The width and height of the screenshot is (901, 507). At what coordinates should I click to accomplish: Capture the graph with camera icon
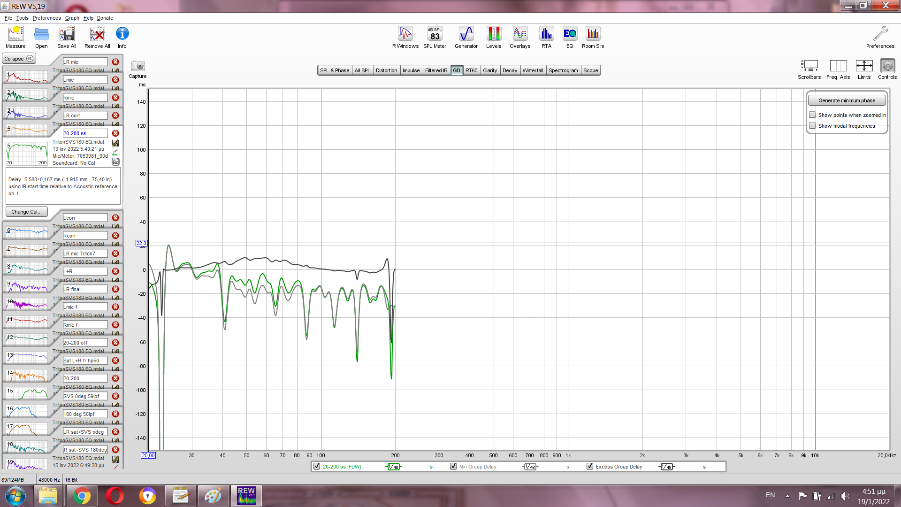click(x=137, y=66)
